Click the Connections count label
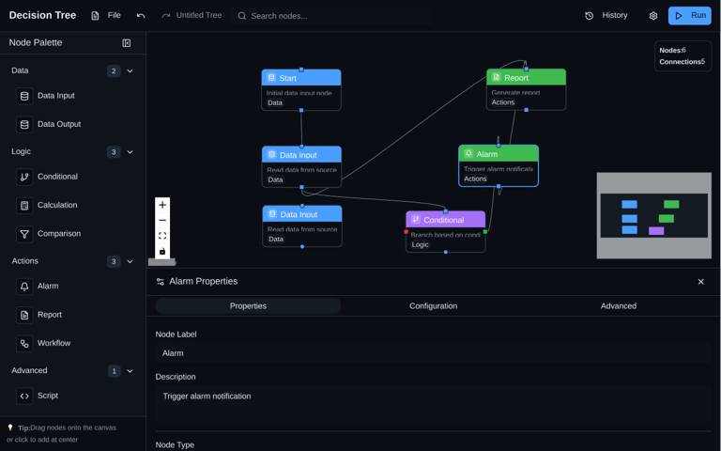 [682, 62]
